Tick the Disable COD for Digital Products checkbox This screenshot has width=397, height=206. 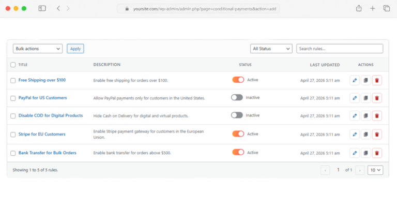coord(13,116)
